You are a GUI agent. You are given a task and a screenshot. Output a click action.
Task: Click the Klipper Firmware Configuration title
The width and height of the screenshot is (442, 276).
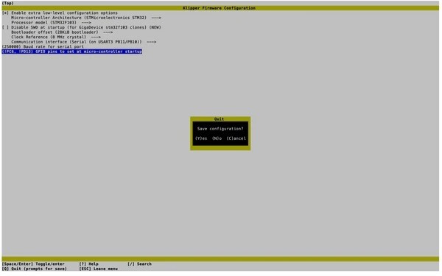(219, 8)
